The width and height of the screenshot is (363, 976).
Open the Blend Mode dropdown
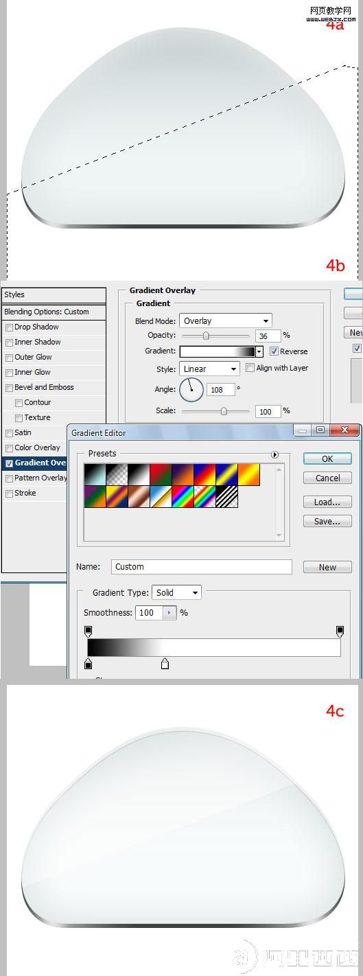pos(226,321)
